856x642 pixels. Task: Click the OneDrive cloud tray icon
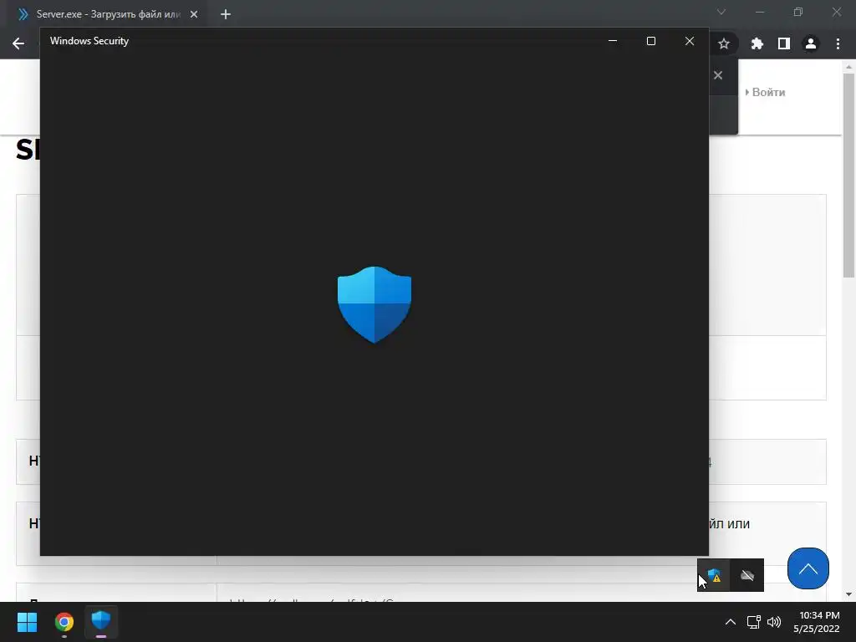[x=746, y=575]
